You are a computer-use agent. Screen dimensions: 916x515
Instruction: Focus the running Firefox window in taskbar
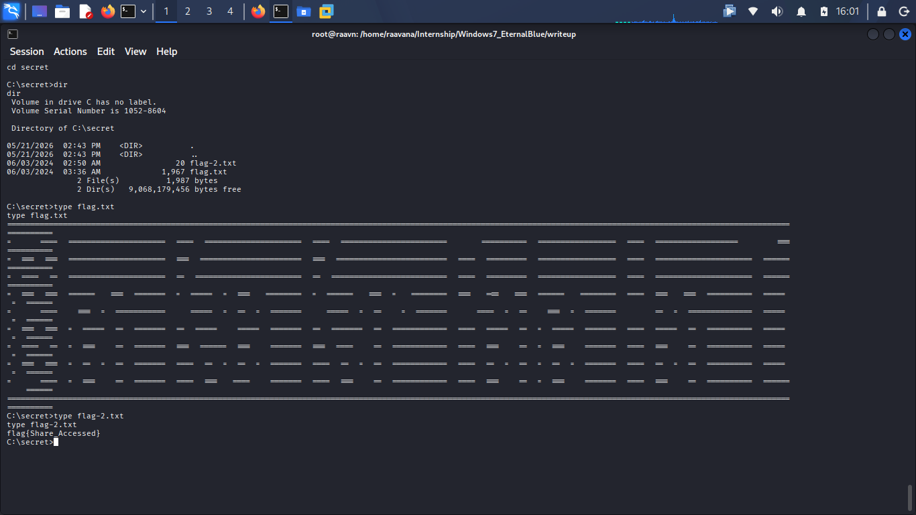[x=258, y=11]
